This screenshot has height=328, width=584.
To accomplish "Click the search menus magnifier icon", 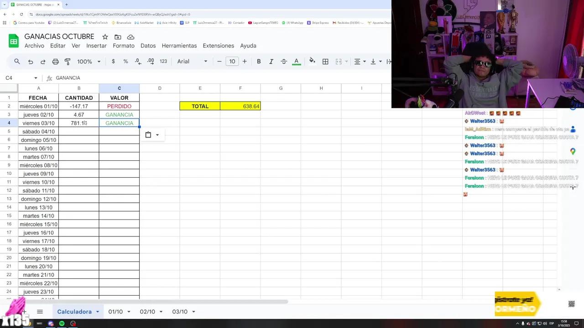I will point(17,61).
